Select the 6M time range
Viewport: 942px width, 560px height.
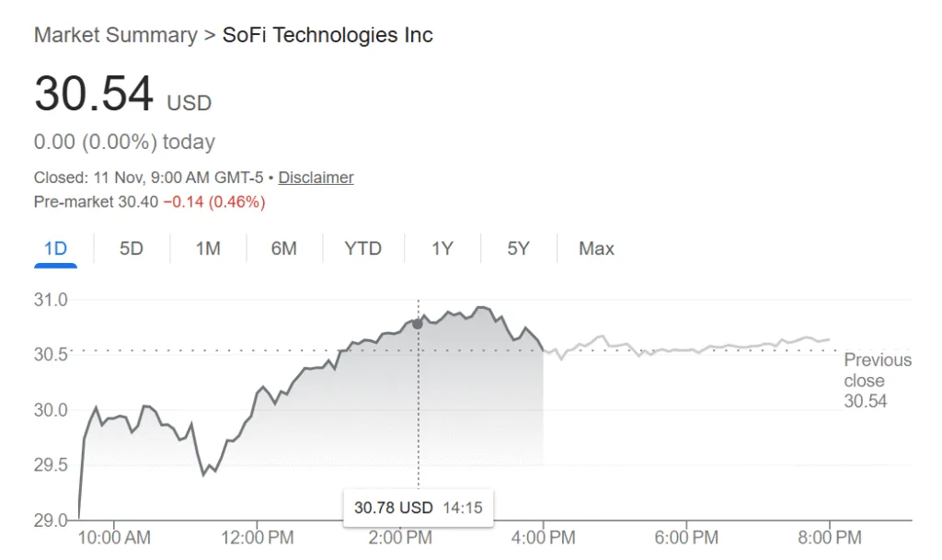pyautogui.click(x=284, y=248)
